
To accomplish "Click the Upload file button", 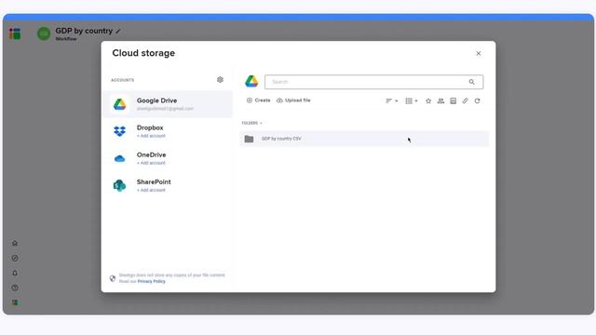I will click(293, 100).
